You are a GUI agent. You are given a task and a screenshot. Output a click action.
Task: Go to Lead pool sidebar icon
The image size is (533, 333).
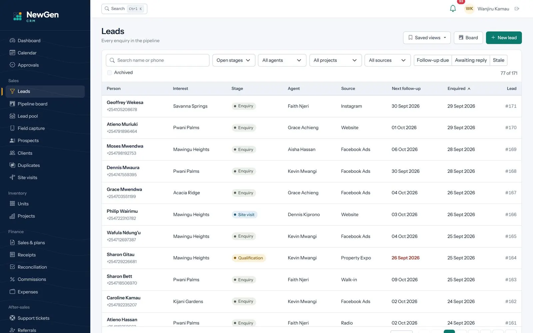[x=12, y=116]
